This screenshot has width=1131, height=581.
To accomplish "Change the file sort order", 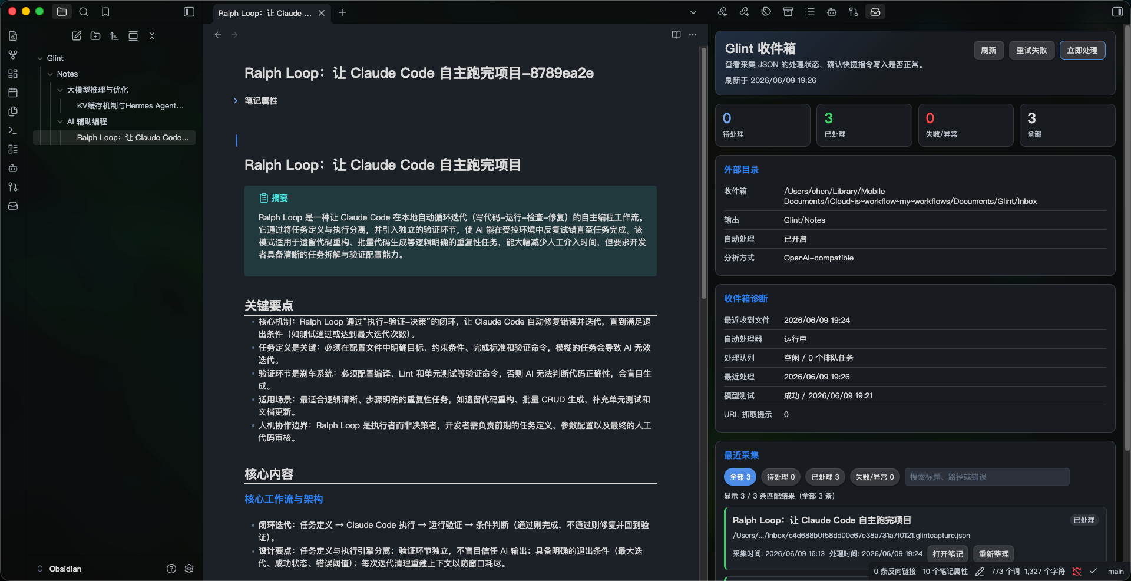I will 114,36.
